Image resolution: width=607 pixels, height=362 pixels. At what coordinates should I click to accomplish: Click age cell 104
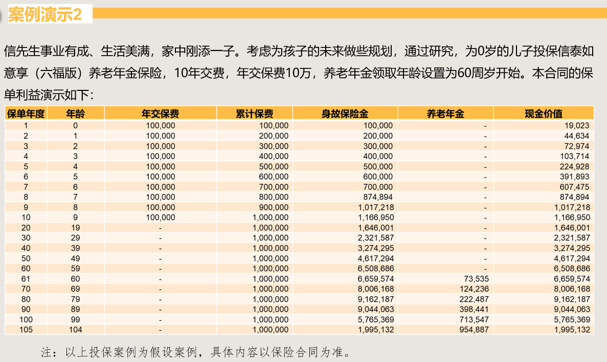pyautogui.click(x=76, y=330)
